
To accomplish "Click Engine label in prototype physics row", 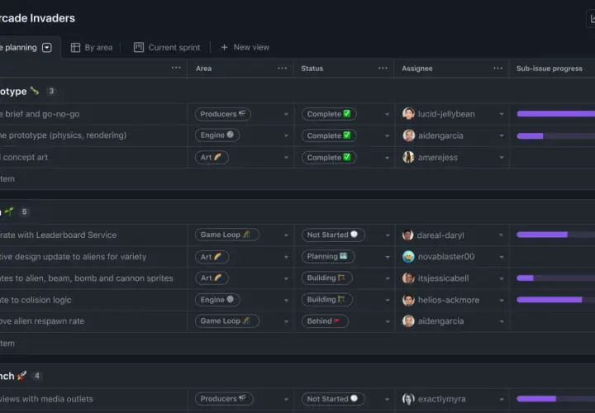I will click(x=217, y=135).
